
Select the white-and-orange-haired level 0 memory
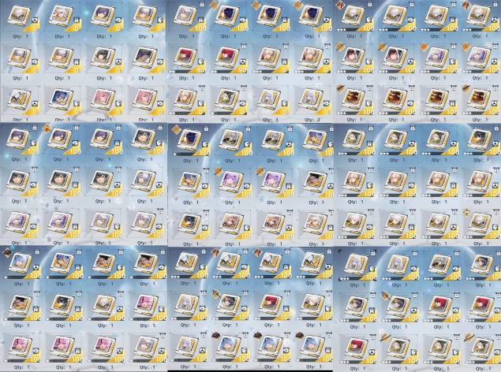click(62, 17)
